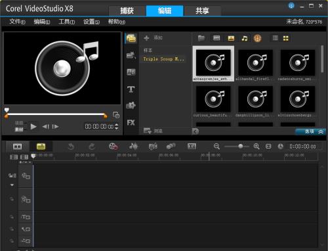Viewport: 328px width, 251px height.
Task: Open the Help menu
Action: (x=117, y=22)
